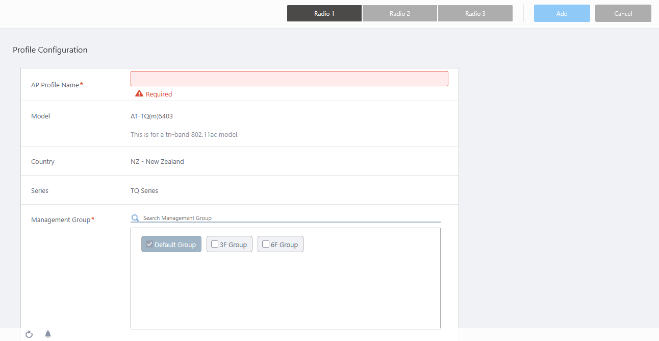The image size is (659, 341).
Task: Click the Profile Configuration heading
Action: point(50,50)
